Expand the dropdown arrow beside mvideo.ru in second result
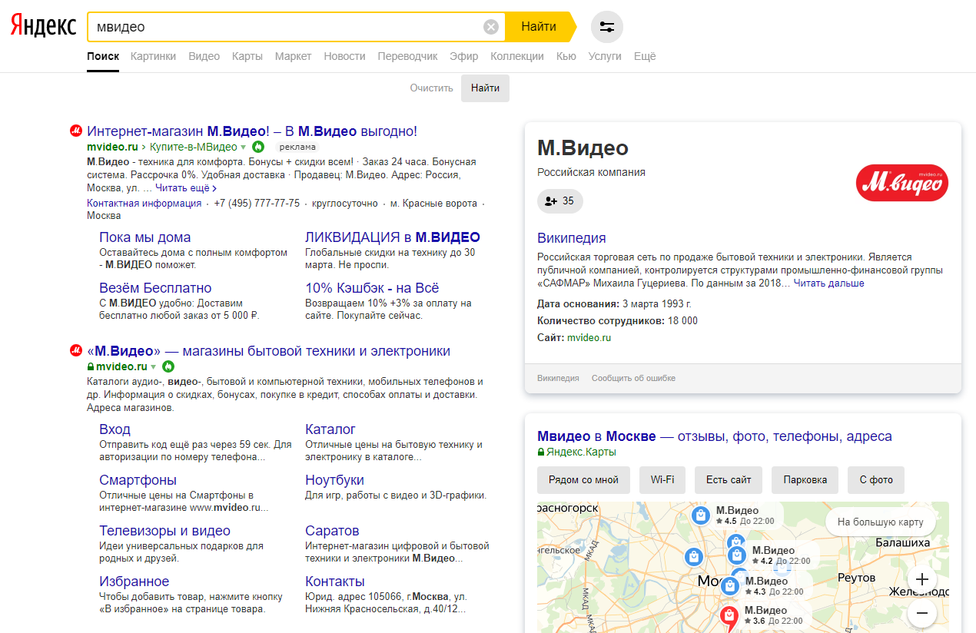The image size is (976, 633). tap(153, 366)
